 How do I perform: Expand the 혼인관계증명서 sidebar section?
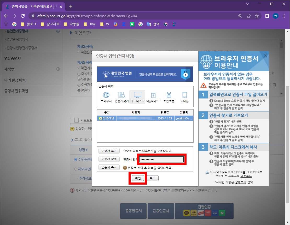click(x=58, y=31)
